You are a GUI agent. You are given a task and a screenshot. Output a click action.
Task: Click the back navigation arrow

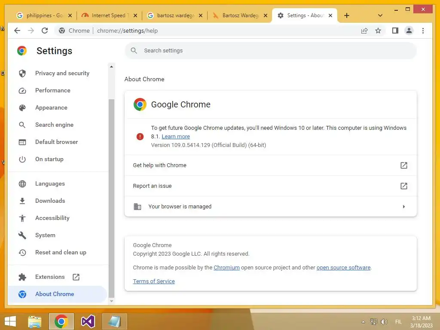(17, 31)
